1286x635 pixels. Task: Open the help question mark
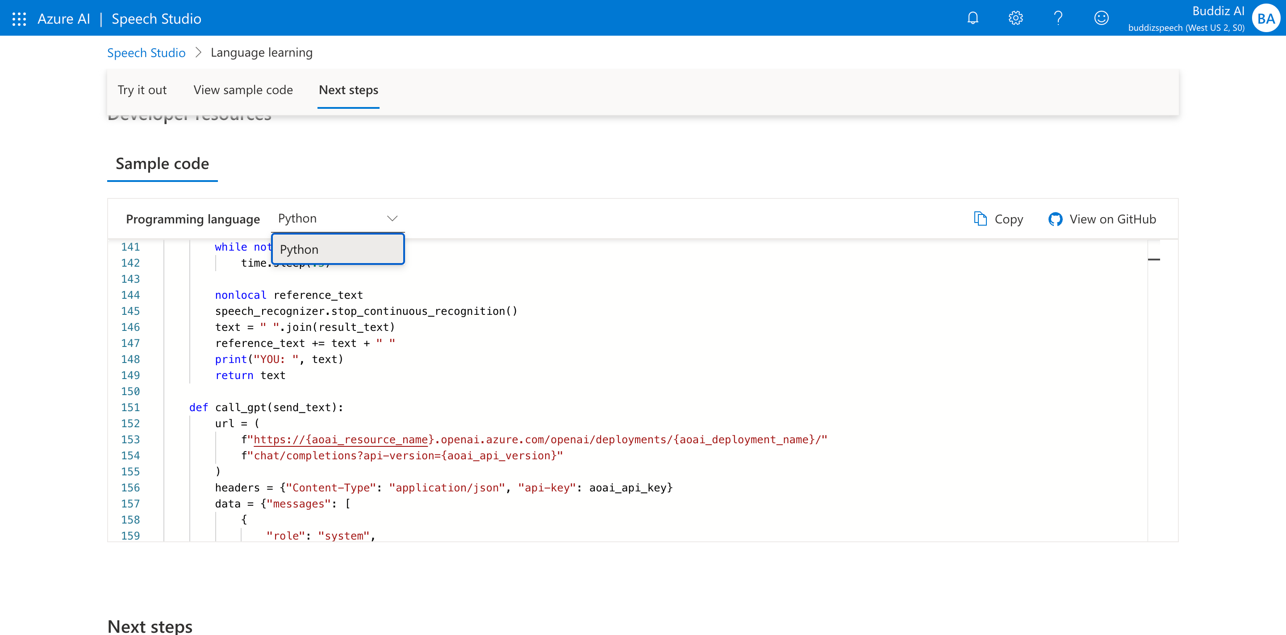click(x=1058, y=18)
